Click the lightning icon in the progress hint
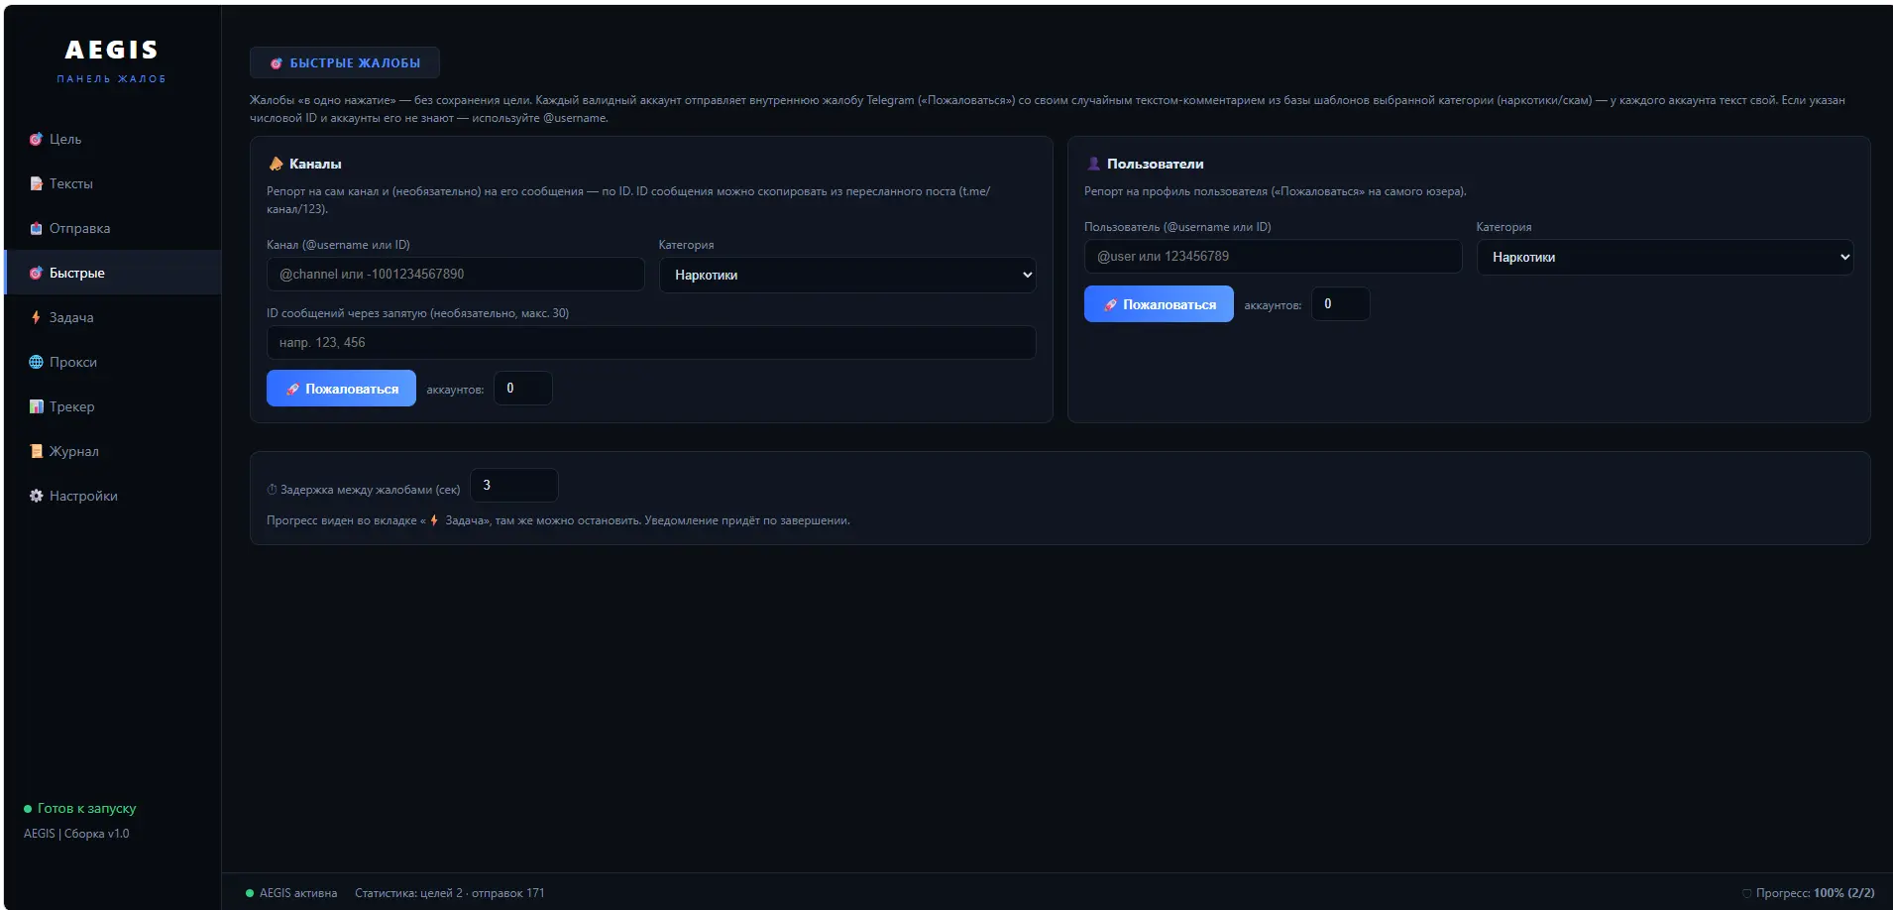 pos(434,520)
